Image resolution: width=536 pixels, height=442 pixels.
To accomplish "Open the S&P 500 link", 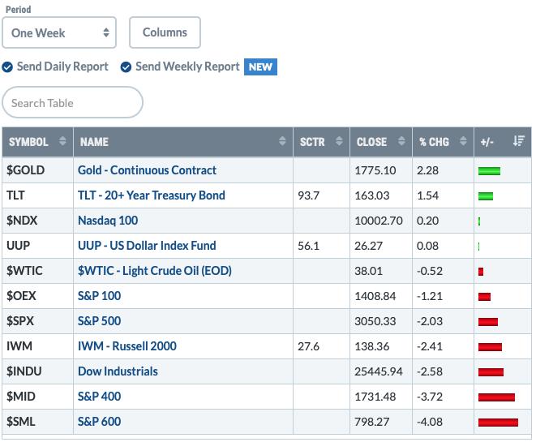I will coord(99,321).
